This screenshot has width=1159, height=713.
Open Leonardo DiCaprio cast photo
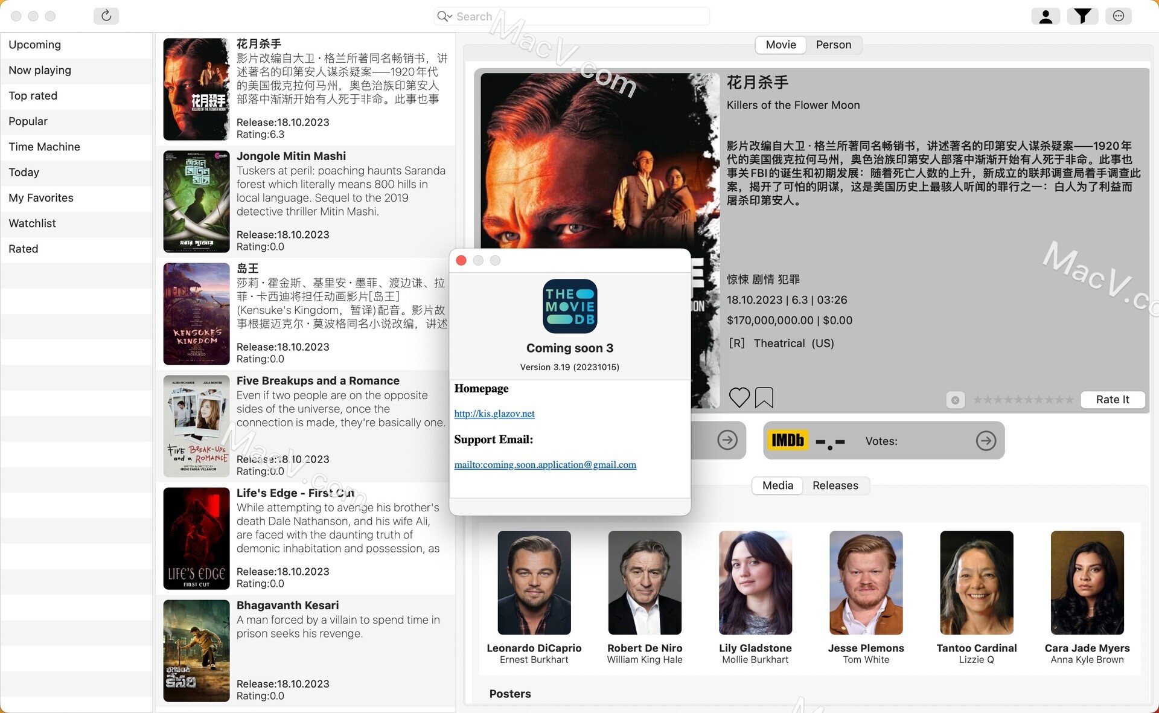pos(534,583)
